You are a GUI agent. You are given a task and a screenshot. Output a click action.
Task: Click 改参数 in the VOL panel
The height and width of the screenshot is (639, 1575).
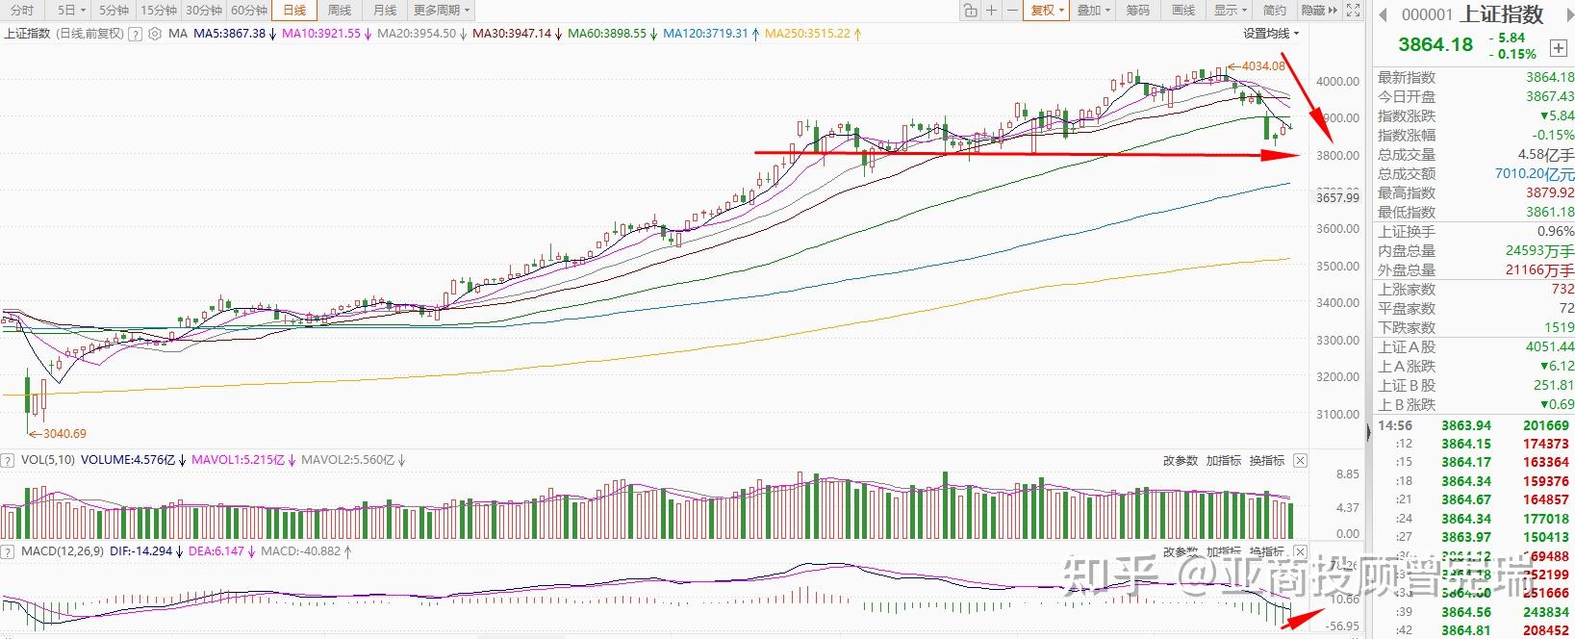1181,461
